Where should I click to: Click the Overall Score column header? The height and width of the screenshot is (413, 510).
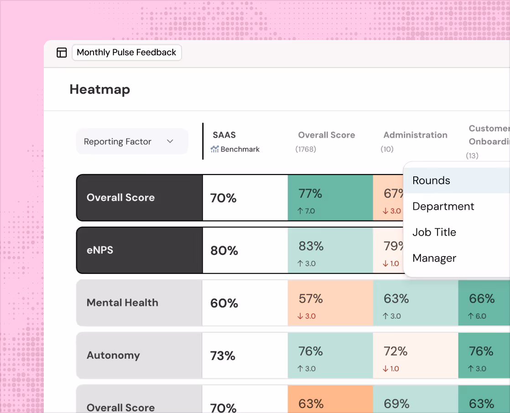pyautogui.click(x=326, y=135)
